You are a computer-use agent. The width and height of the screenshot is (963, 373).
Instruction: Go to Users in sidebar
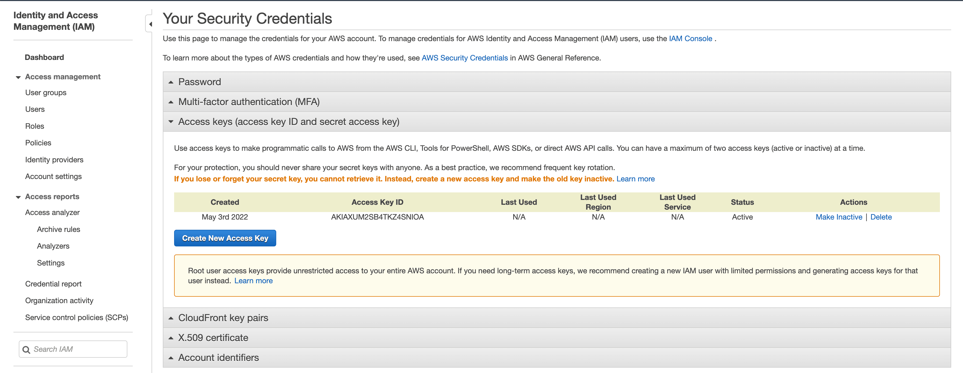[x=35, y=109]
